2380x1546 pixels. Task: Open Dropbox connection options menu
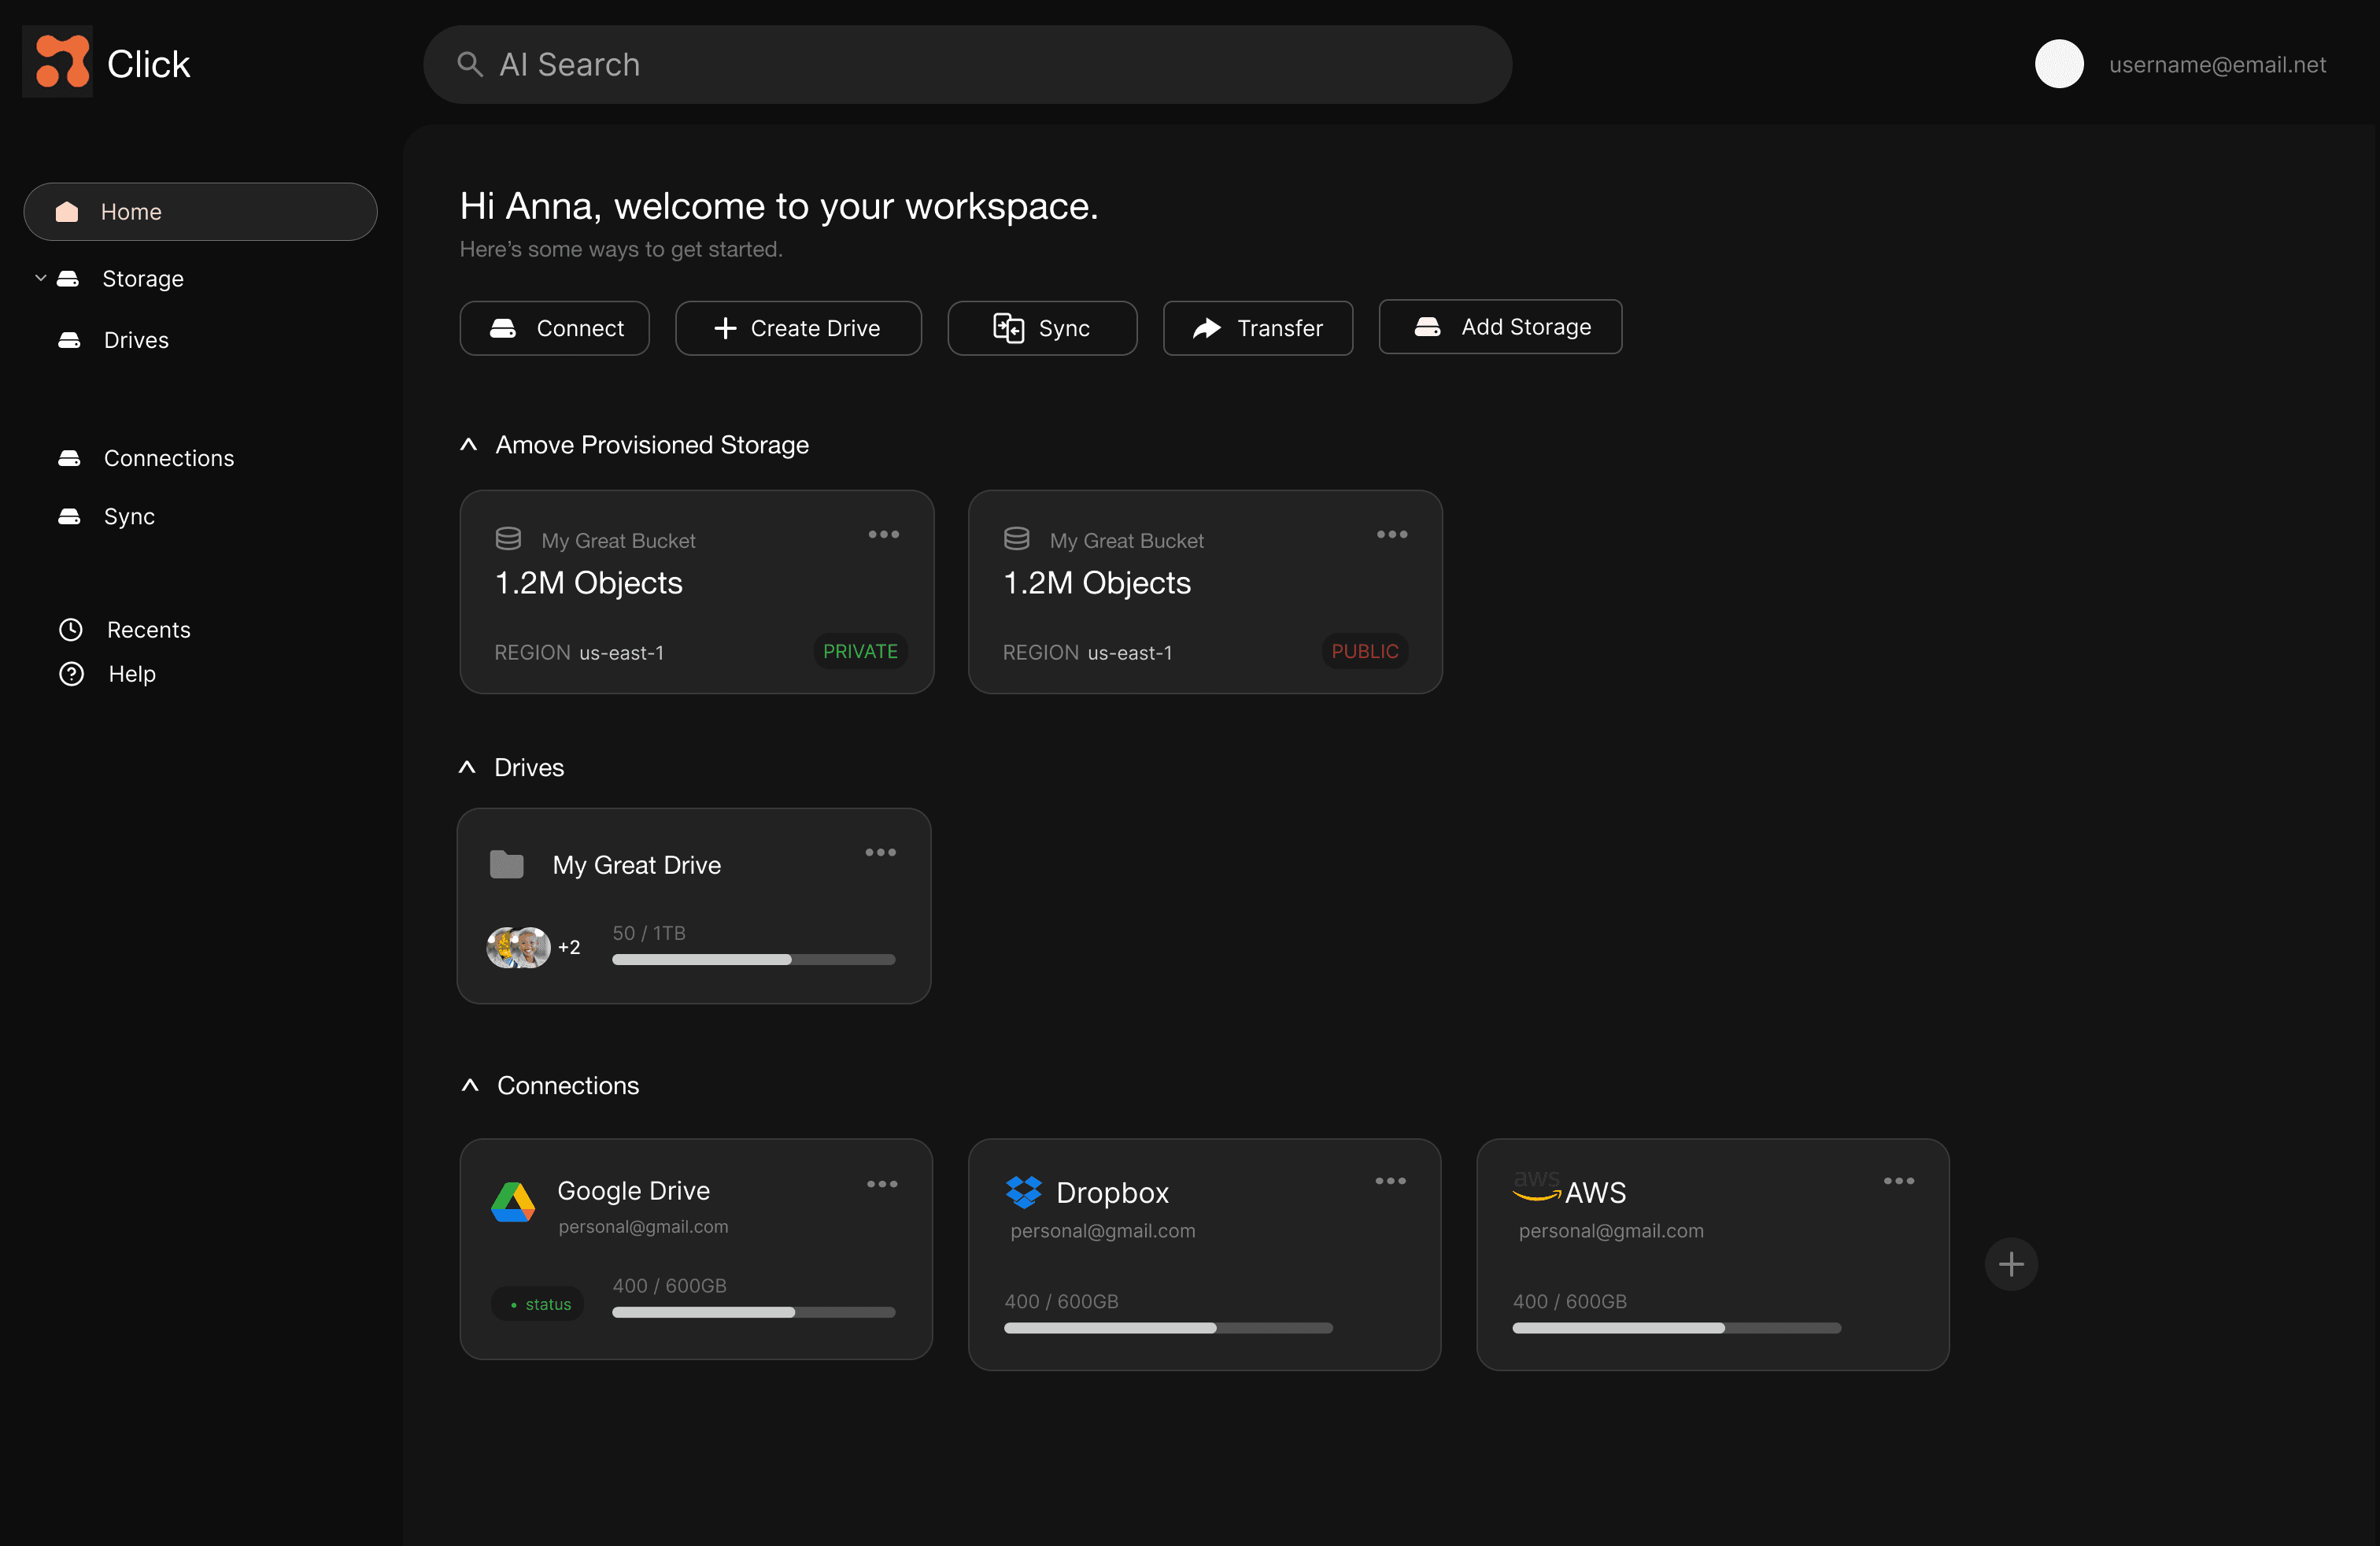pyautogui.click(x=1390, y=1181)
